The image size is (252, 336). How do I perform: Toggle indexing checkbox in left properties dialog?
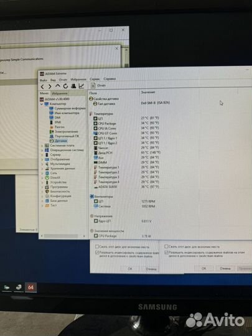click(x=97, y=253)
